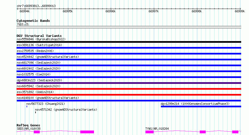Click the middle TYW1 exon near 66998k
Image resolution: width=249 pixels, height=135 pixels.
[203, 132]
